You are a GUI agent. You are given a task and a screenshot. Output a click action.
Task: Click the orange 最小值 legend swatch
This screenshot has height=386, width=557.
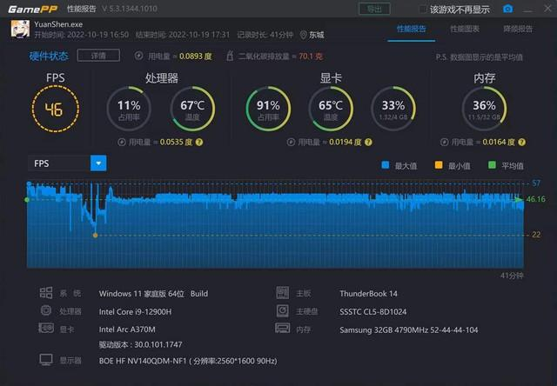point(439,165)
